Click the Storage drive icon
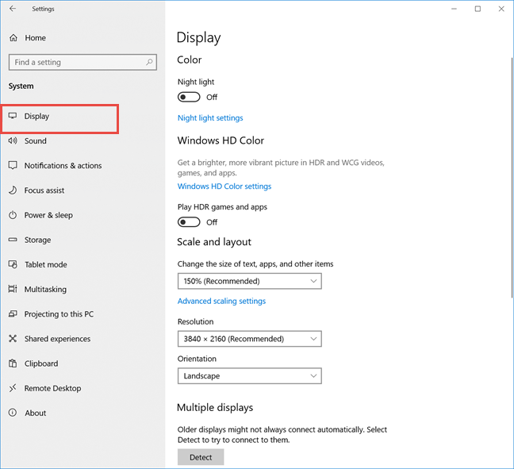This screenshot has width=514, height=469. click(13, 240)
